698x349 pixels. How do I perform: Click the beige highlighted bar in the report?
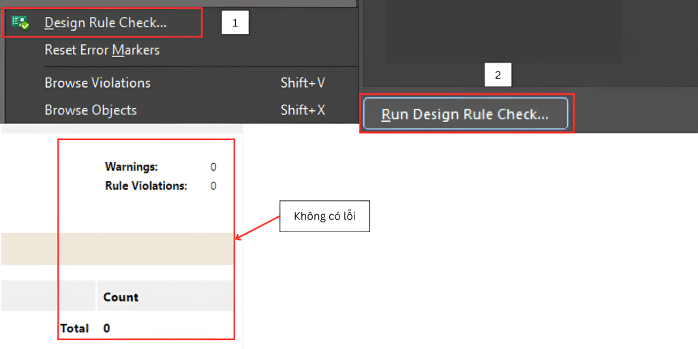click(117, 248)
